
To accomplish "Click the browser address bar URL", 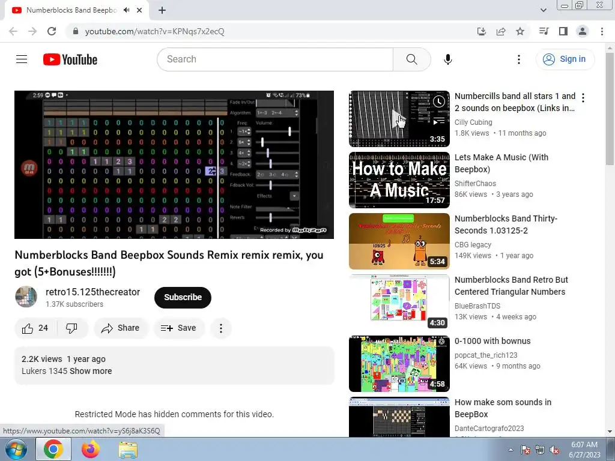I will coord(154,31).
